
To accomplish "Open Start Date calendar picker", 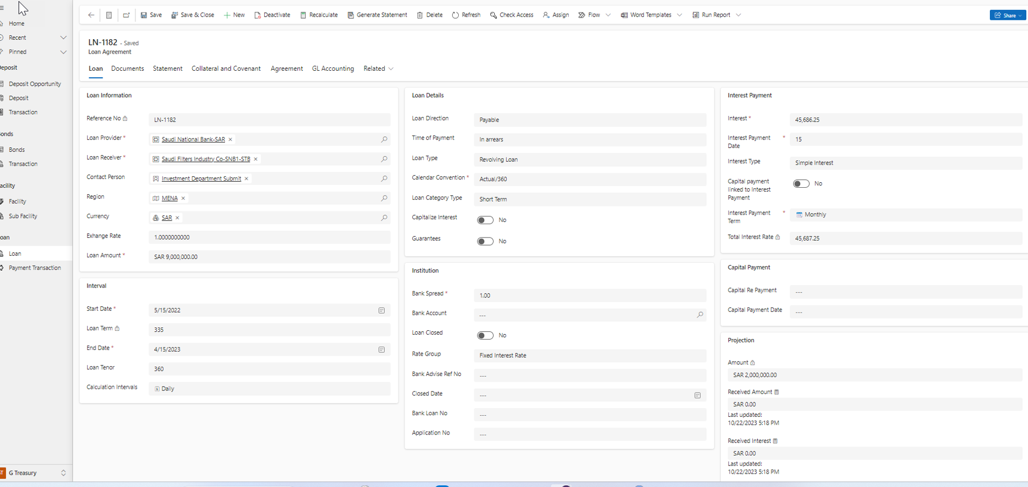I will click(x=381, y=310).
